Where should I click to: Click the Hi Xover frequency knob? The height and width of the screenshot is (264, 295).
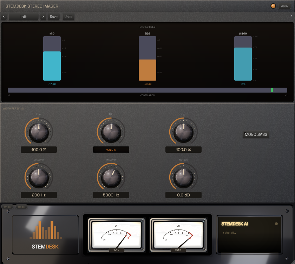pos(111,177)
